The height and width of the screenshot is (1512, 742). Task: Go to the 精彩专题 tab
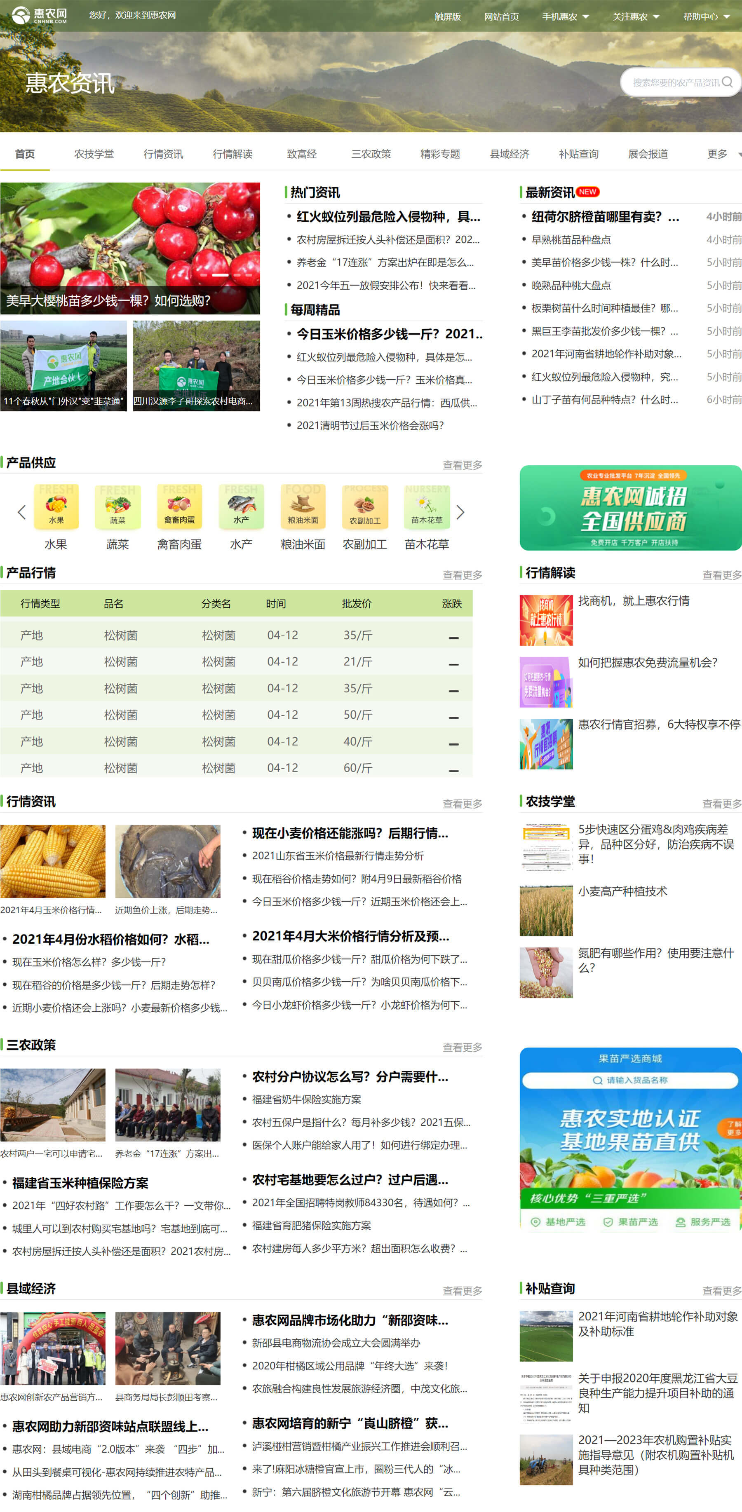[440, 154]
